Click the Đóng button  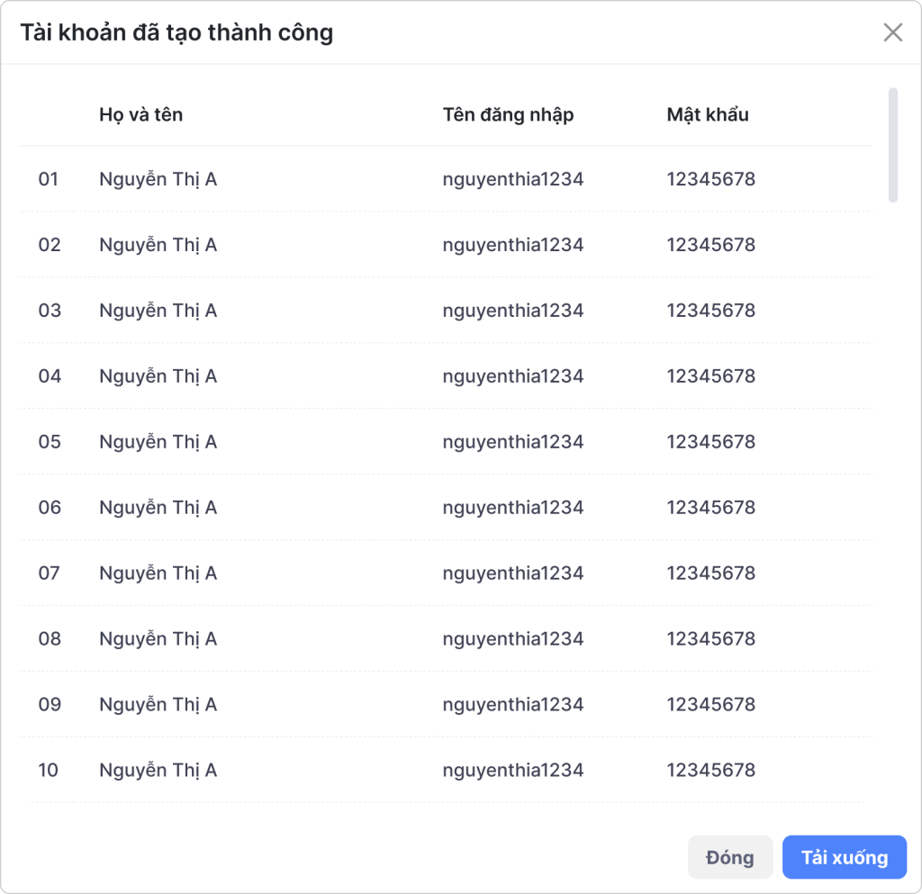pos(730,857)
